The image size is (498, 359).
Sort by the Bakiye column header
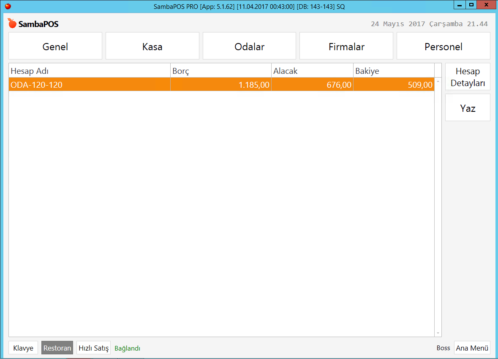click(x=393, y=71)
